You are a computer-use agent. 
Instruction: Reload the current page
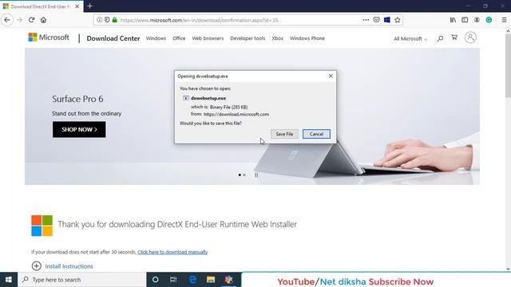point(31,20)
